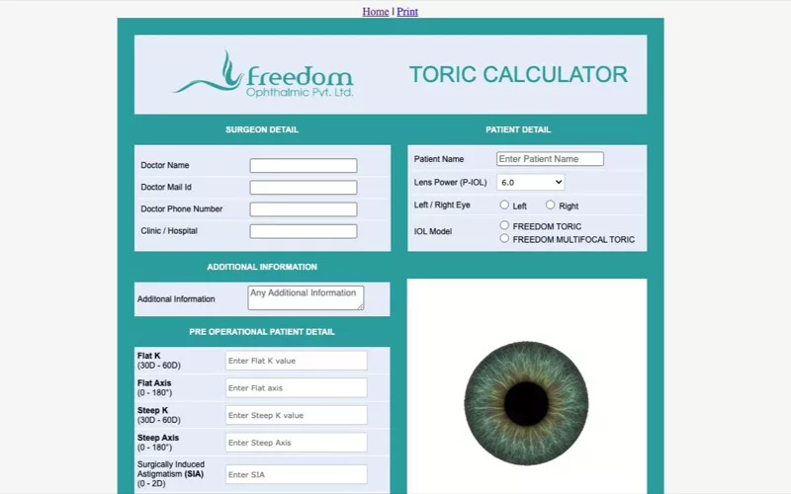Click the Clinic / Hospital input
Viewport: 791px width, 494px height.
304,231
